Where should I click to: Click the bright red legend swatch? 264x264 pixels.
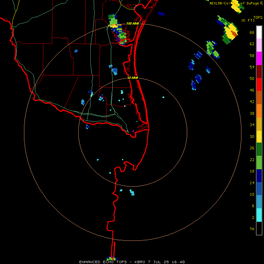pos(259,84)
